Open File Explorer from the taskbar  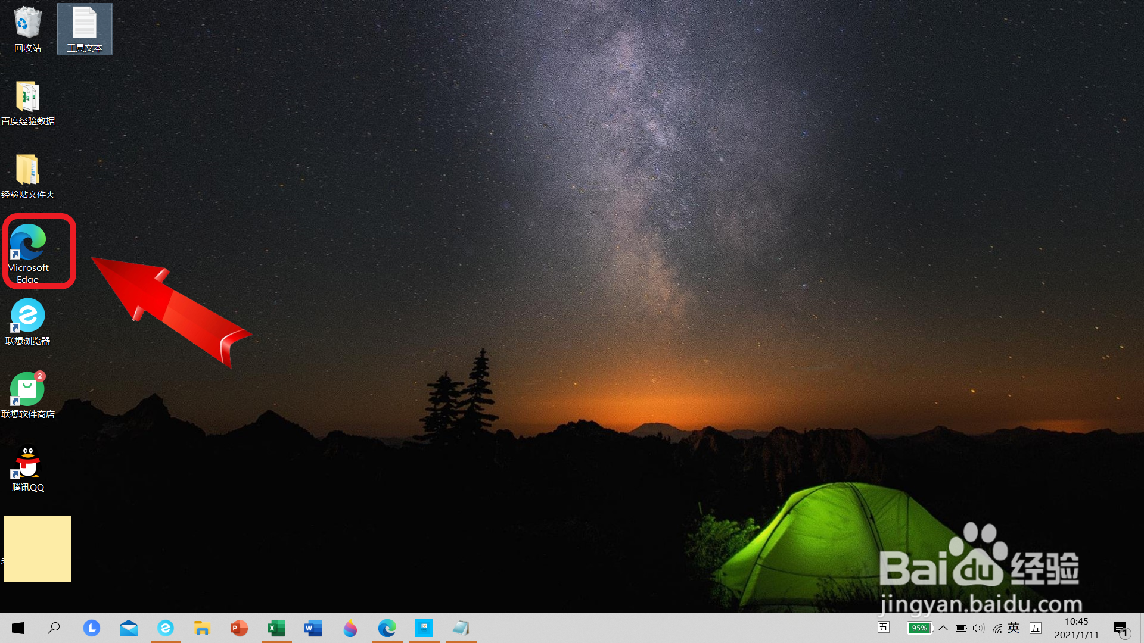(x=202, y=628)
